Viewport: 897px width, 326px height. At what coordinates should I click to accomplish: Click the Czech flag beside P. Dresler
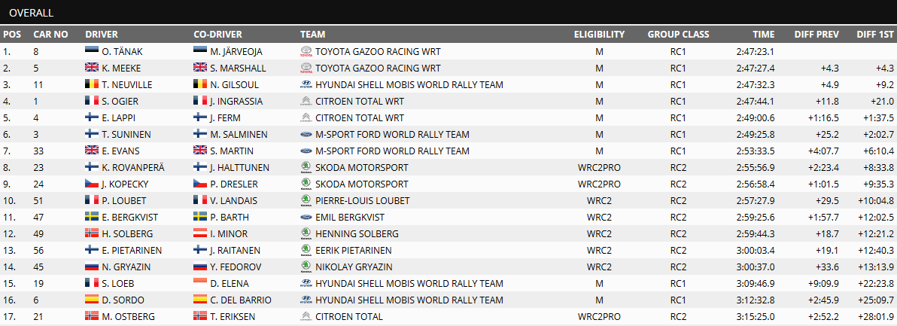pos(200,184)
